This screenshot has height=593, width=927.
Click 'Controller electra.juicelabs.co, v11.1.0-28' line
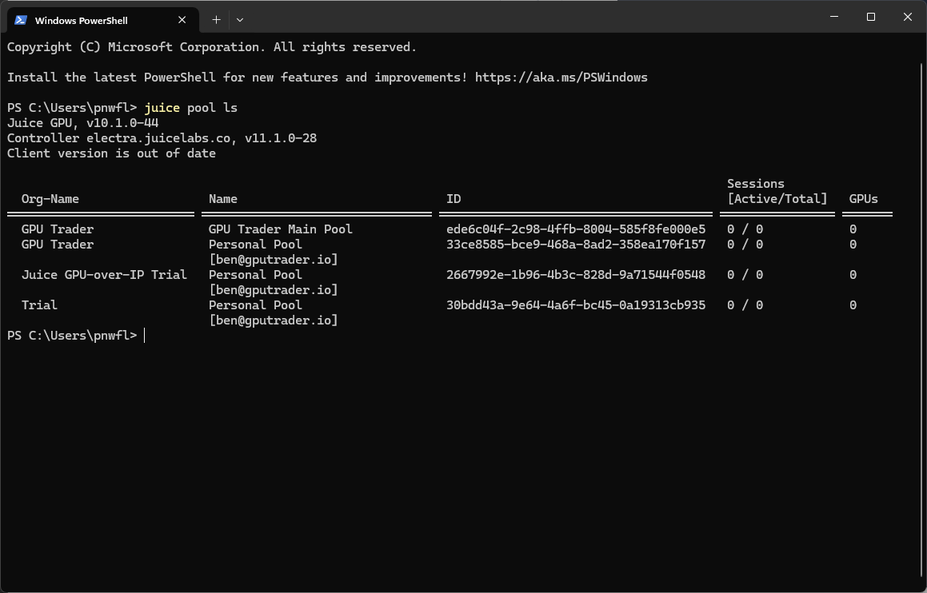pyautogui.click(x=162, y=138)
